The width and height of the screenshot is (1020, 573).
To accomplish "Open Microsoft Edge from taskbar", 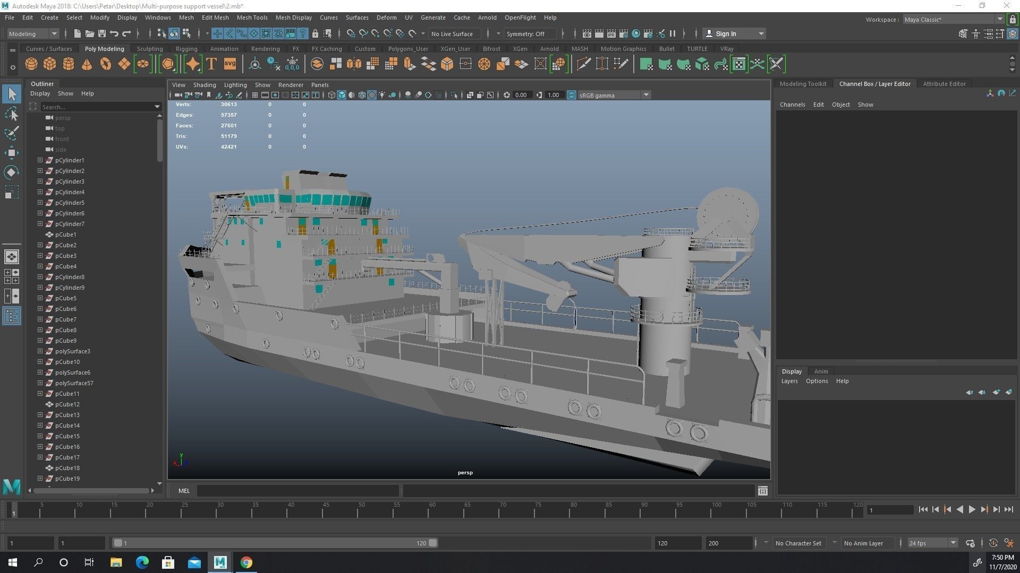I will pos(142,562).
